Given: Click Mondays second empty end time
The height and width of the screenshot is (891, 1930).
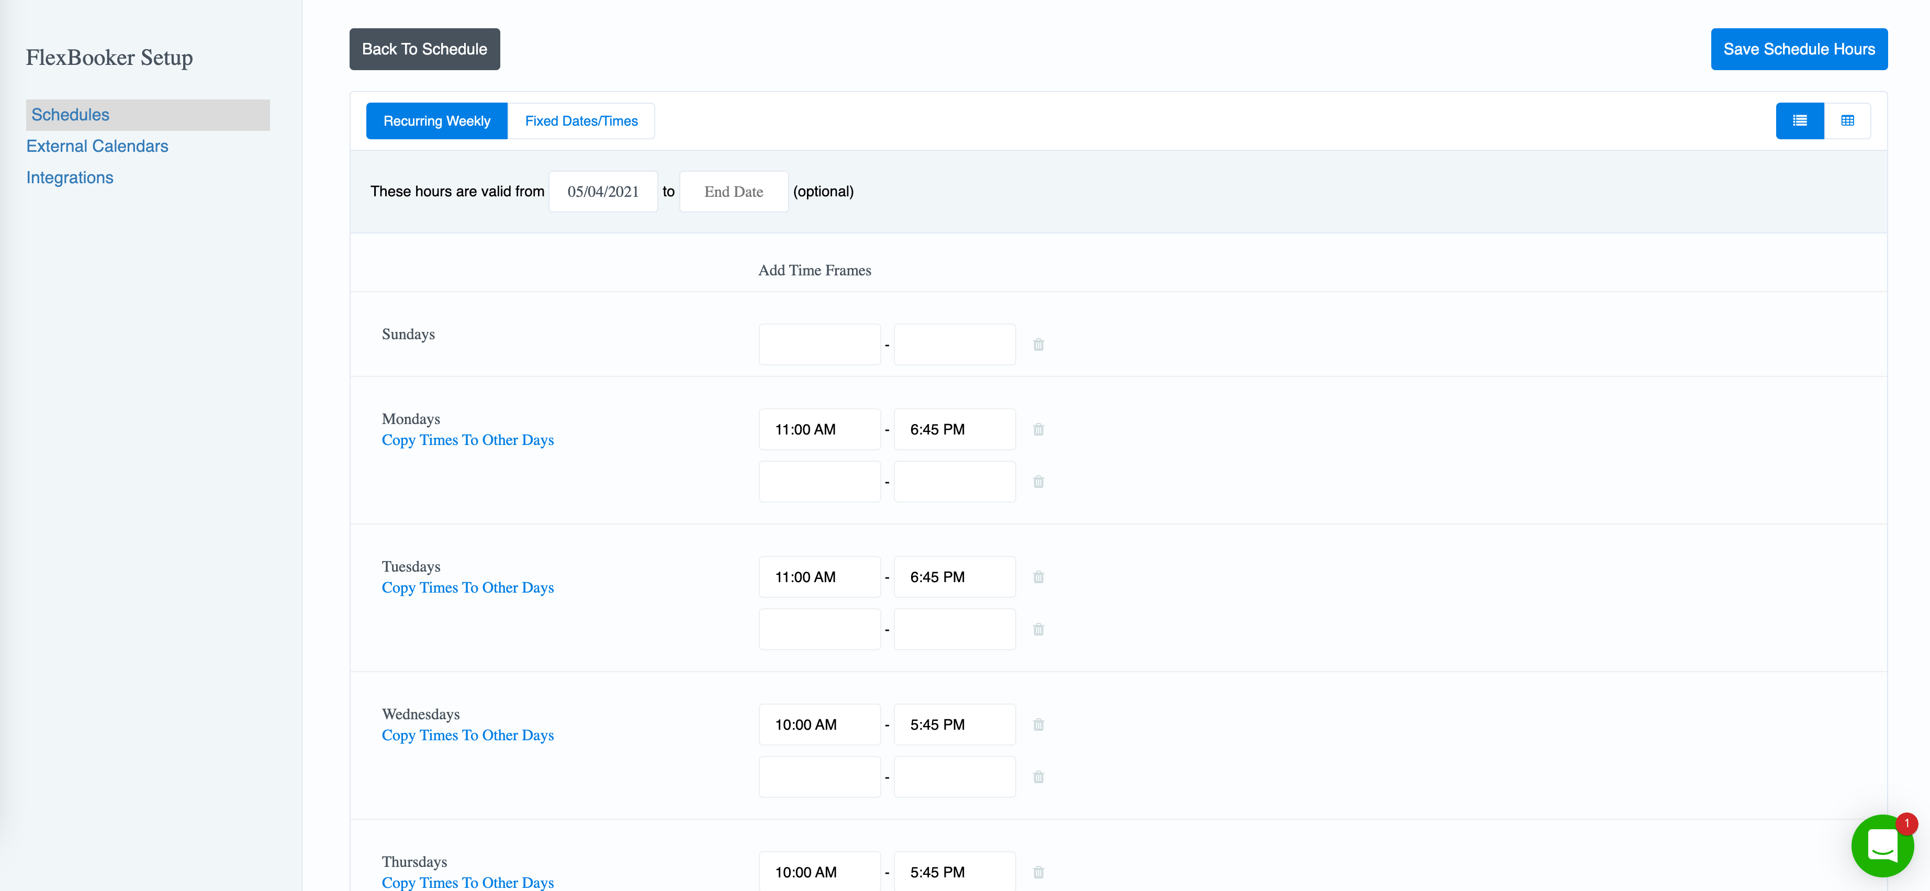Looking at the screenshot, I should tap(955, 482).
